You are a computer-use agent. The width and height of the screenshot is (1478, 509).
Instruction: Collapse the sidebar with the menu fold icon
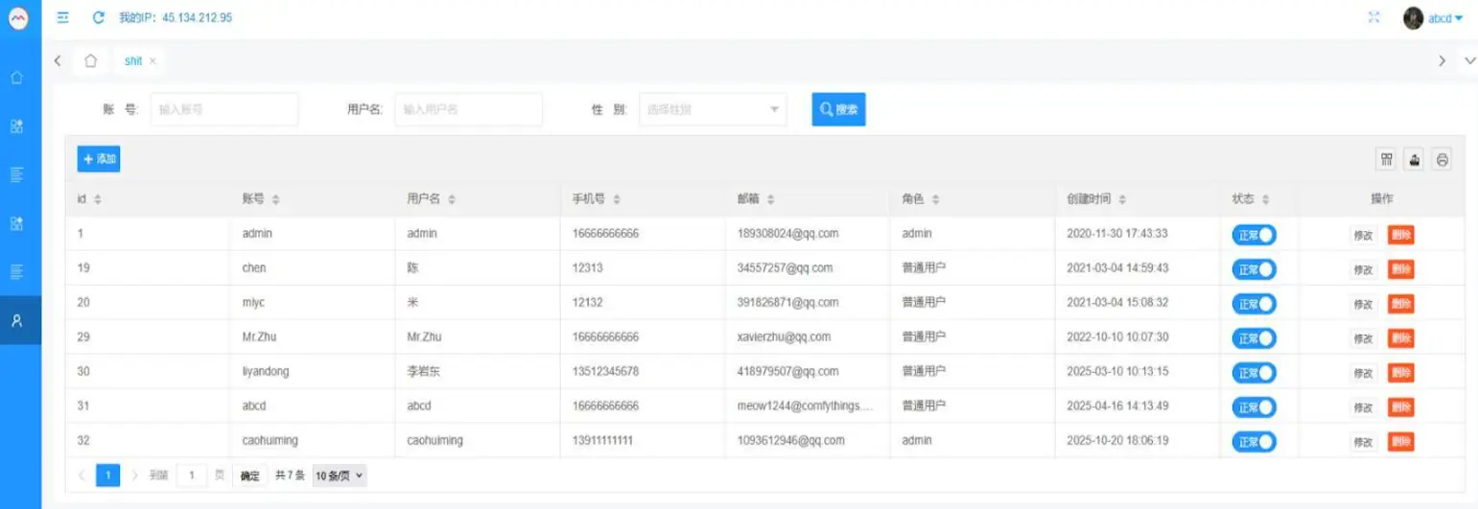(63, 18)
